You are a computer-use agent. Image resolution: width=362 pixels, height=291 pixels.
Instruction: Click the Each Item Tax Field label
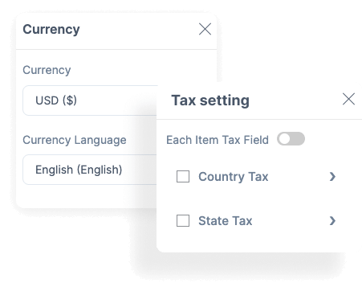[x=218, y=140]
